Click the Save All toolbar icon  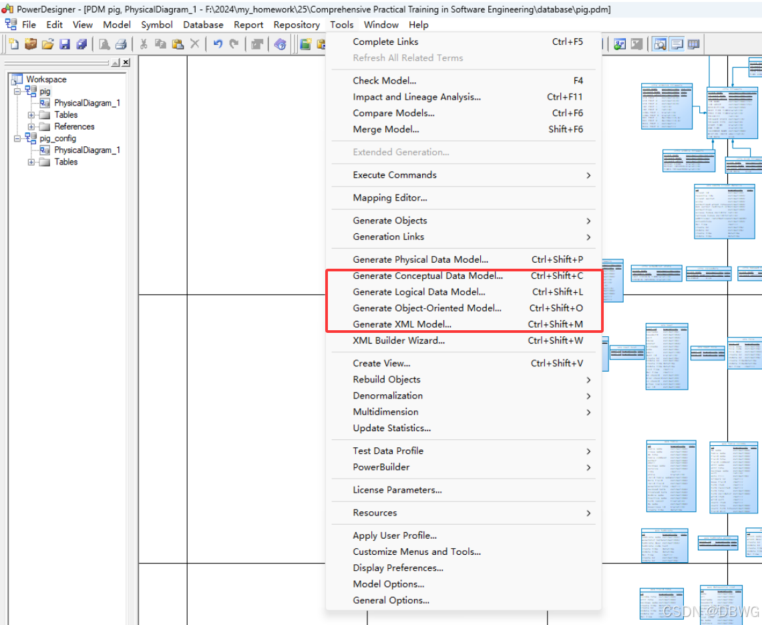click(81, 44)
